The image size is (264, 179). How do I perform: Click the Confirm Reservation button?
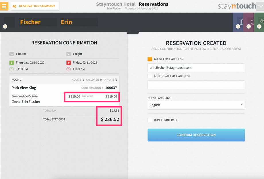point(196,135)
